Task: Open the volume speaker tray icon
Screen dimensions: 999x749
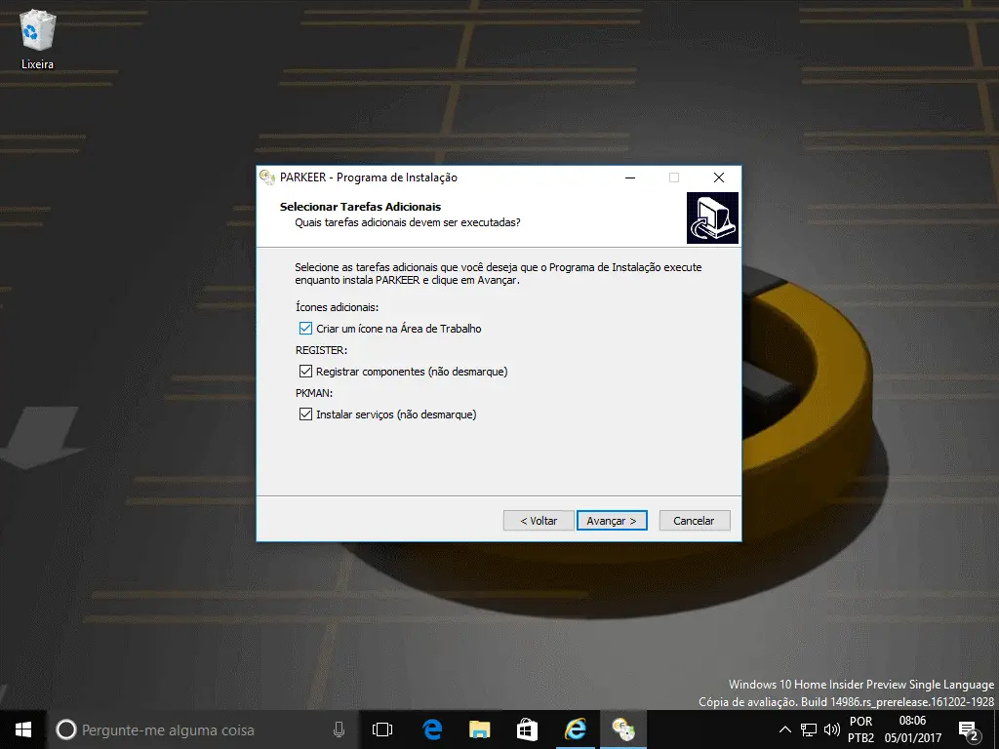Action: (831, 729)
